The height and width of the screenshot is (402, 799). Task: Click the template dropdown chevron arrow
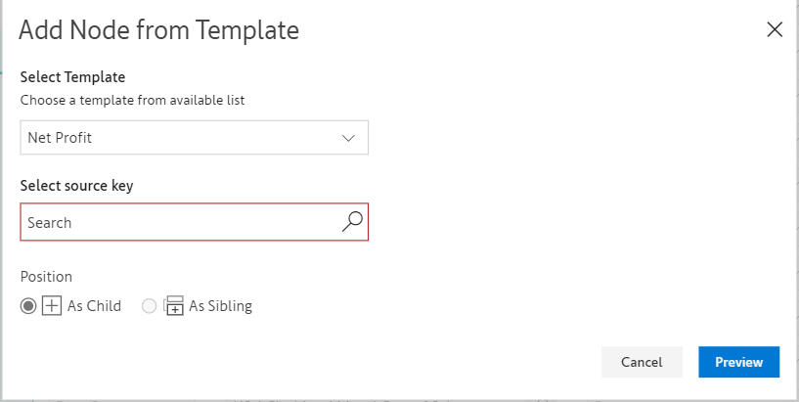[349, 138]
